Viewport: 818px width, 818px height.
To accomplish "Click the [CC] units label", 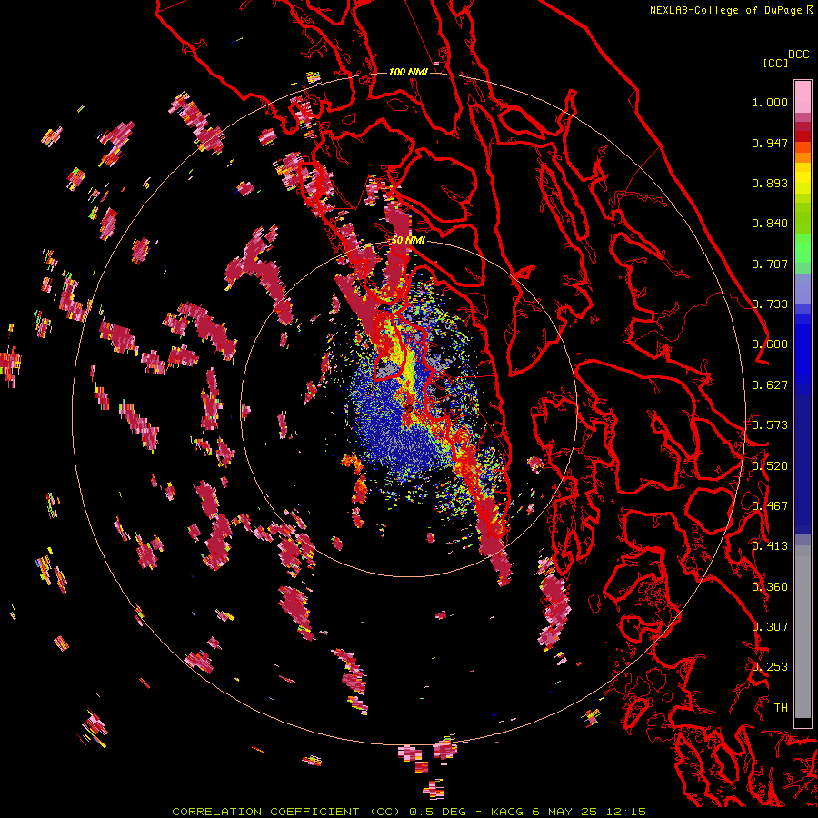I will (775, 63).
